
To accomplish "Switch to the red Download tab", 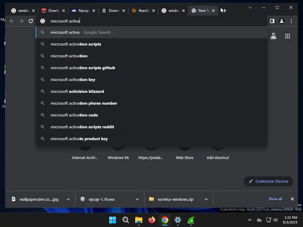I will [x=51, y=11].
